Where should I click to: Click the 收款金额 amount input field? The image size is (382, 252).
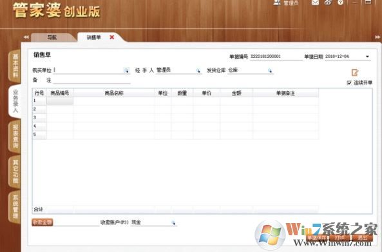[x=76, y=222]
